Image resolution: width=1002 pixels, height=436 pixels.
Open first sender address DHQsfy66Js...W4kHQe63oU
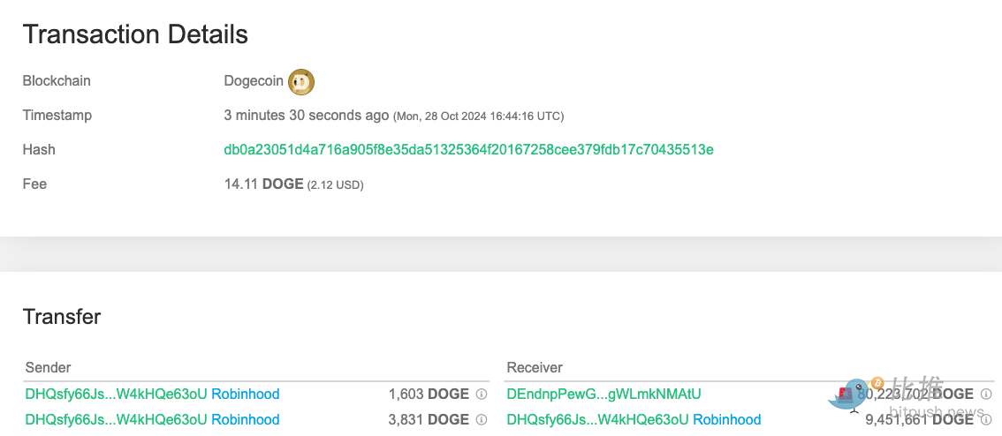pos(116,395)
